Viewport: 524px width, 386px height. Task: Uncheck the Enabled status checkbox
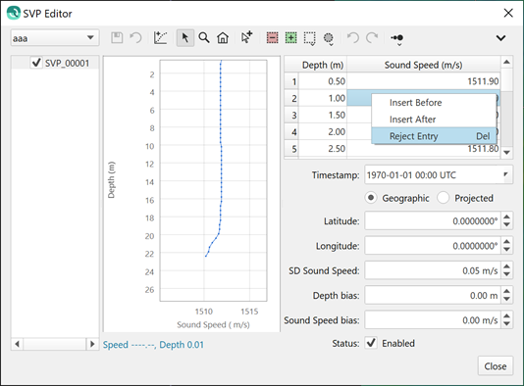(x=371, y=343)
